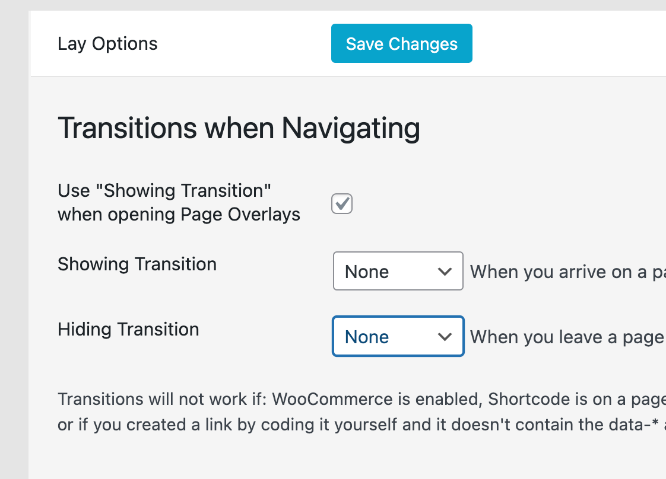This screenshot has width=666, height=479.
Task: Click the Transitions when Navigating heading
Action: pyautogui.click(x=239, y=128)
